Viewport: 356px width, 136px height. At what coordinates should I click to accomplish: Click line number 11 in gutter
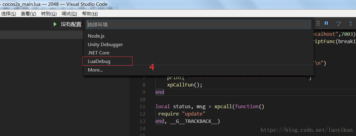[x=142, y=107]
